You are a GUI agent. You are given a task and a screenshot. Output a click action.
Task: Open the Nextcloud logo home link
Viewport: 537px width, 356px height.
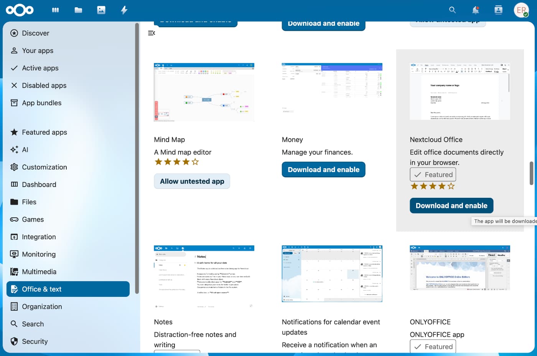click(x=20, y=10)
